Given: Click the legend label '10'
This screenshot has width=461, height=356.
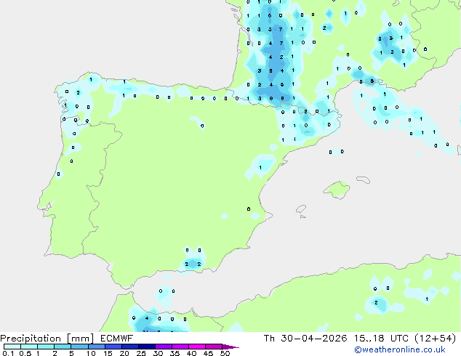Looking at the screenshot, I should 91,353.
